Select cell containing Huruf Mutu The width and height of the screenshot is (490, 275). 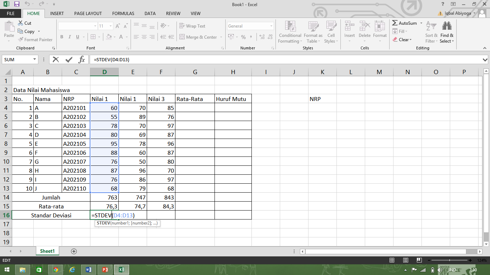pyautogui.click(x=233, y=99)
